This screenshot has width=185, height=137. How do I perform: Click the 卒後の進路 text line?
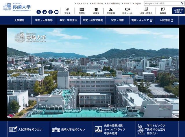[110, 133]
